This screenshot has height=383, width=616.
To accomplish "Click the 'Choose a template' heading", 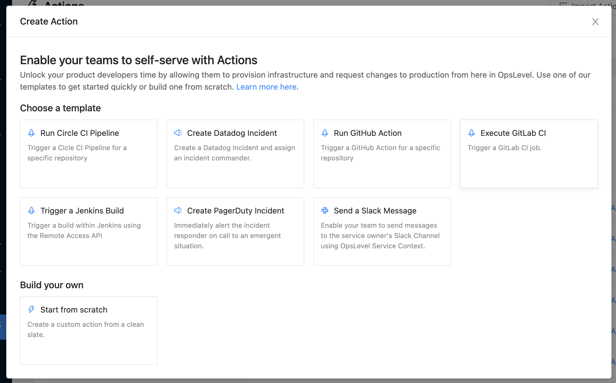I will (x=60, y=108).
